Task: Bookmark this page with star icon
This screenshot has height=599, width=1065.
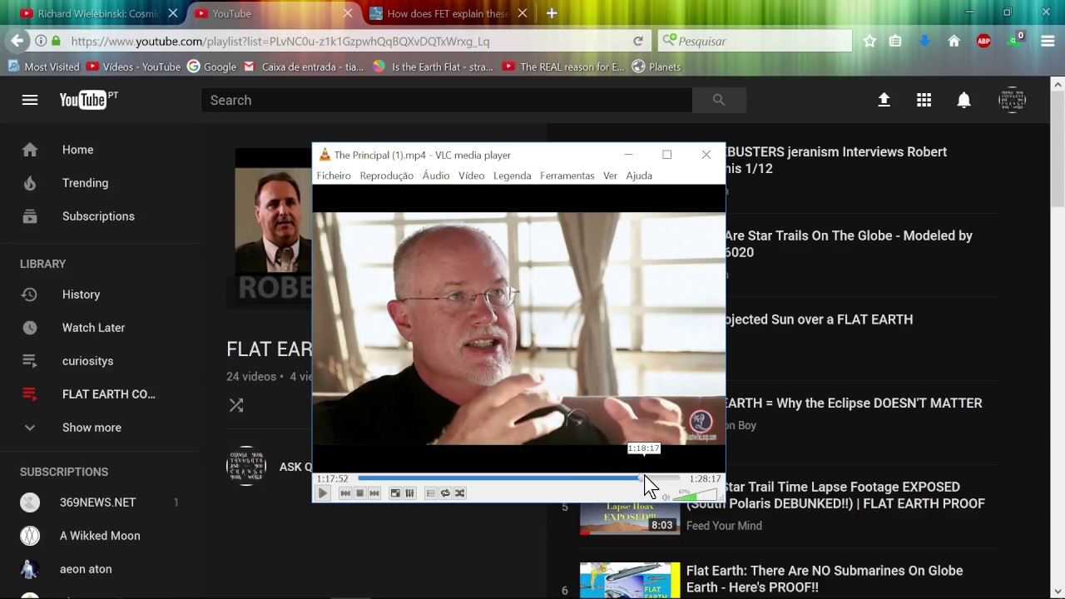Action: (x=869, y=41)
